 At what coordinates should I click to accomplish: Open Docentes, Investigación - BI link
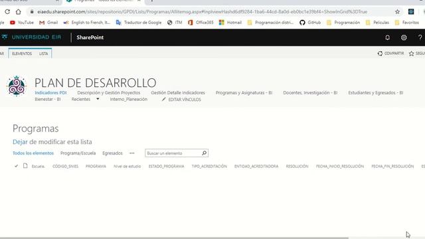pos(310,93)
